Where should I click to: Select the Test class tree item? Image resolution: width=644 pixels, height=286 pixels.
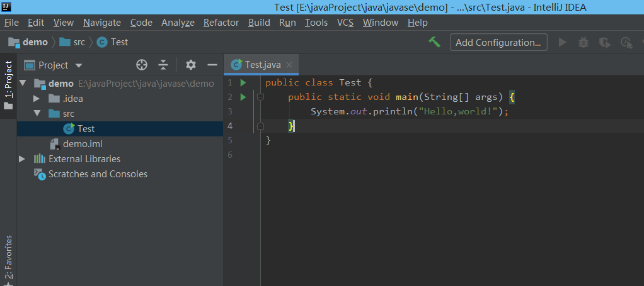[120, 129]
